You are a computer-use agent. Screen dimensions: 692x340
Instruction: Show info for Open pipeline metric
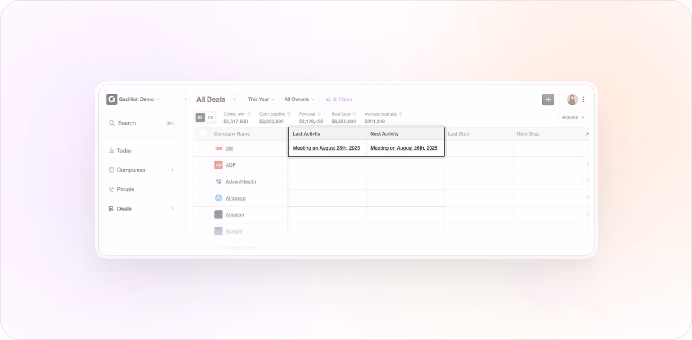pos(289,114)
